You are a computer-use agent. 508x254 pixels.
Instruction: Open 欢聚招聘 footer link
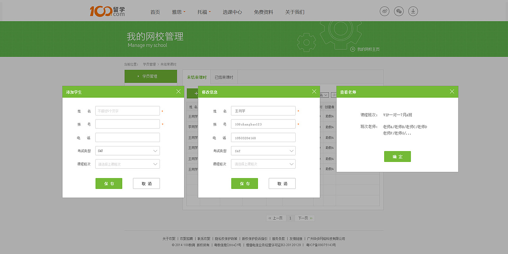pos(187,239)
